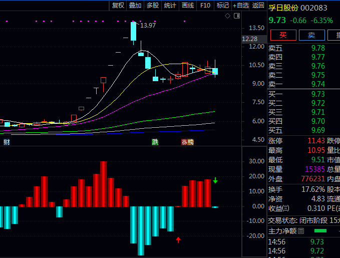The height and width of the screenshot is (258, 340).
Task: Click the 返回 back button
Action: pyautogui.click(x=258, y=6)
